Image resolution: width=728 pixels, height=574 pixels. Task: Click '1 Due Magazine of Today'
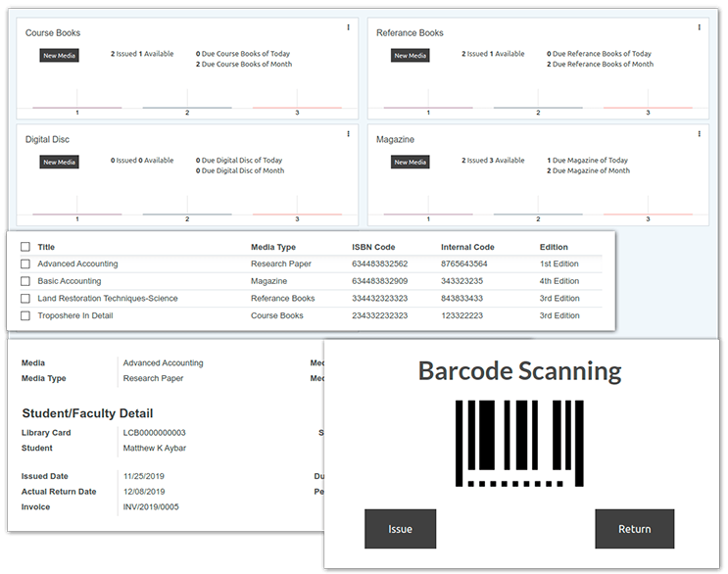click(x=587, y=160)
